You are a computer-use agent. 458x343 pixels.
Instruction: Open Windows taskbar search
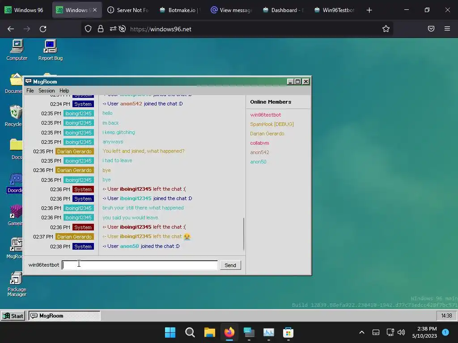(190, 332)
